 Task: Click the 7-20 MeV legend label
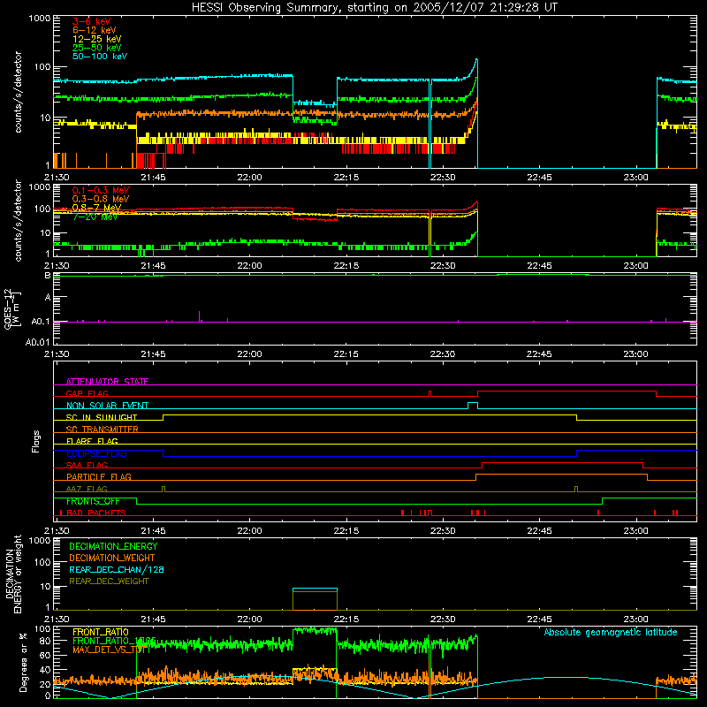click(x=95, y=217)
